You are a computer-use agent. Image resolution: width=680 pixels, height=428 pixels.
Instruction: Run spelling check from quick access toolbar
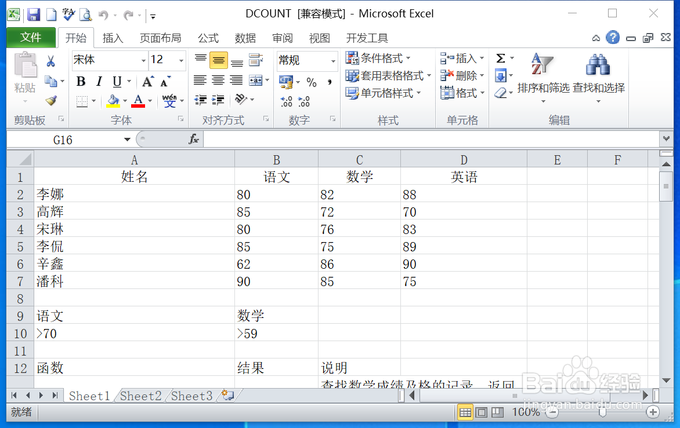click(x=68, y=15)
